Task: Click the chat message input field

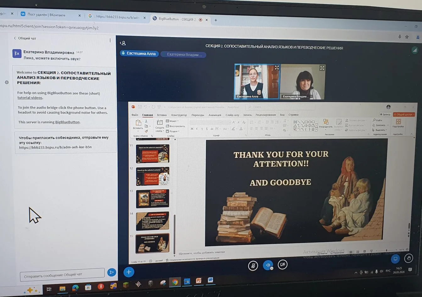Action: (62, 275)
